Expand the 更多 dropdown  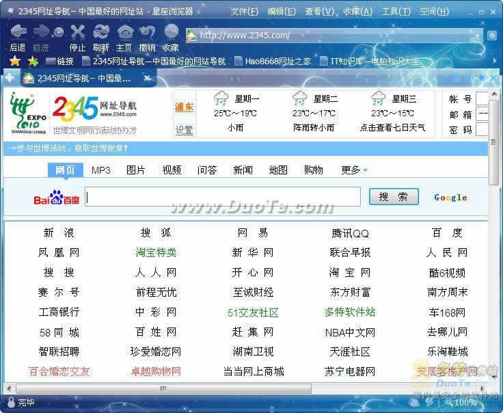[354, 170]
